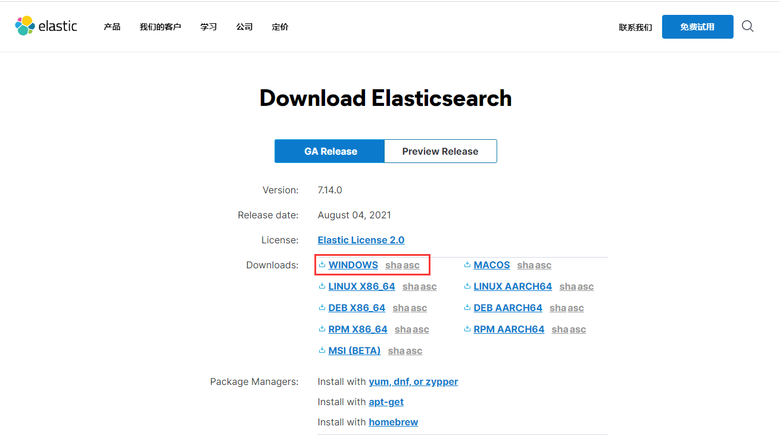
Task: Click the Elastic logo
Action: 46,26
